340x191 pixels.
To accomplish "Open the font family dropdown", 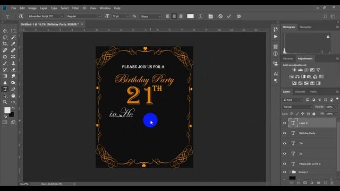I will coord(62,16).
